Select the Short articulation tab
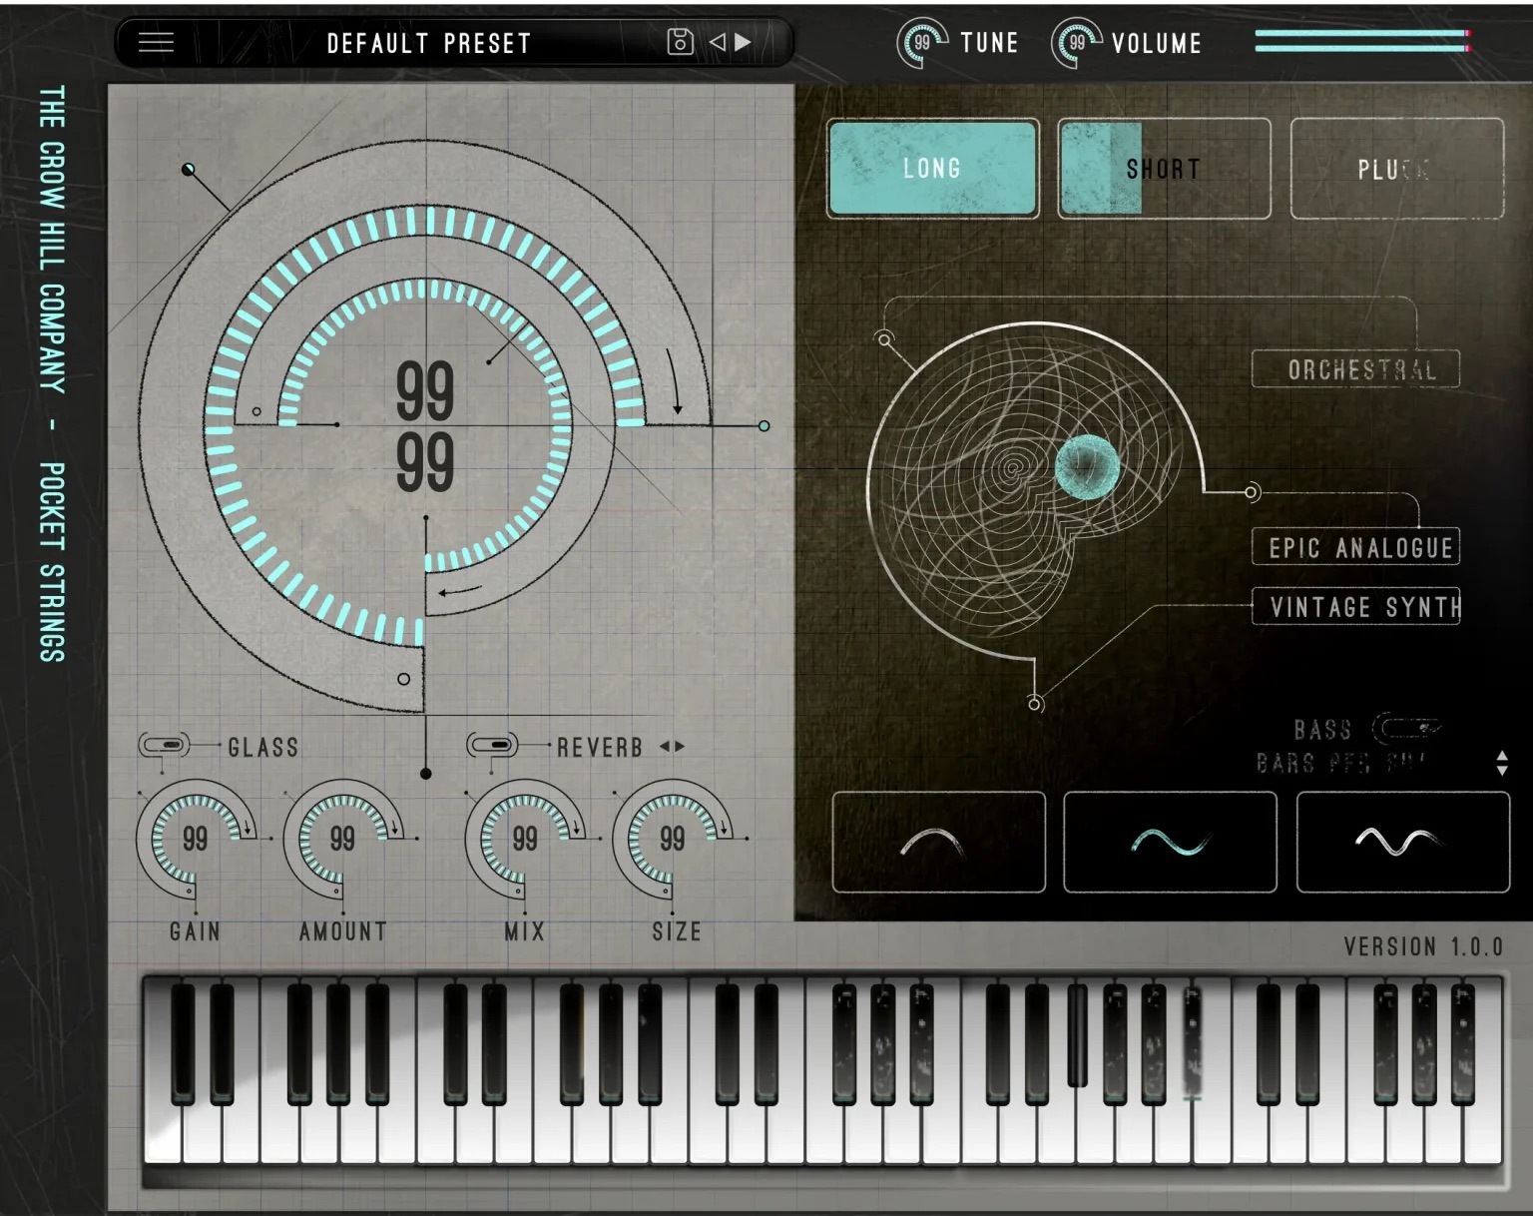This screenshot has height=1216, width=1533. [1164, 168]
